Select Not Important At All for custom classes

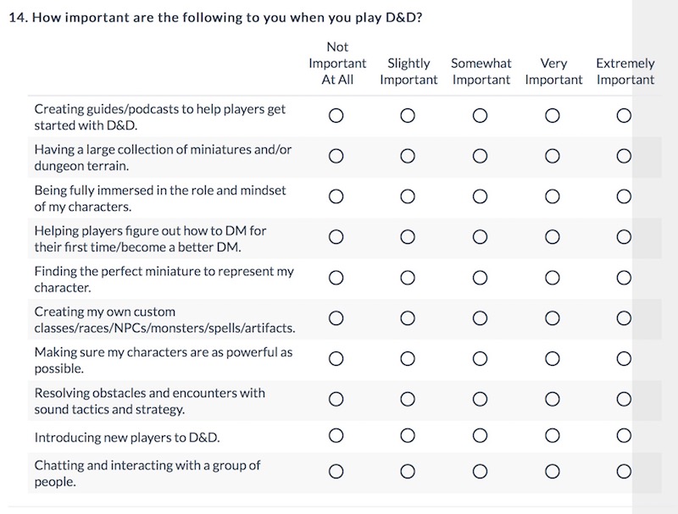tap(336, 318)
